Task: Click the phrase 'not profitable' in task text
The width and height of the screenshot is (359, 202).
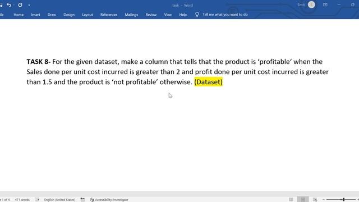Action: coord(135,82)
